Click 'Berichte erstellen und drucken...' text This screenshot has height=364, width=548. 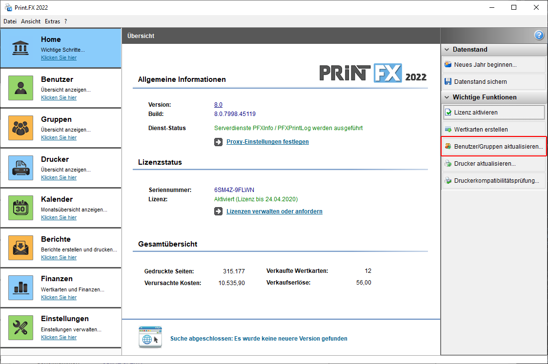coord(79,249)
